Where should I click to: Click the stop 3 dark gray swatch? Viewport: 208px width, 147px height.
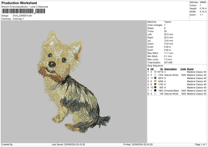point(155,78)
